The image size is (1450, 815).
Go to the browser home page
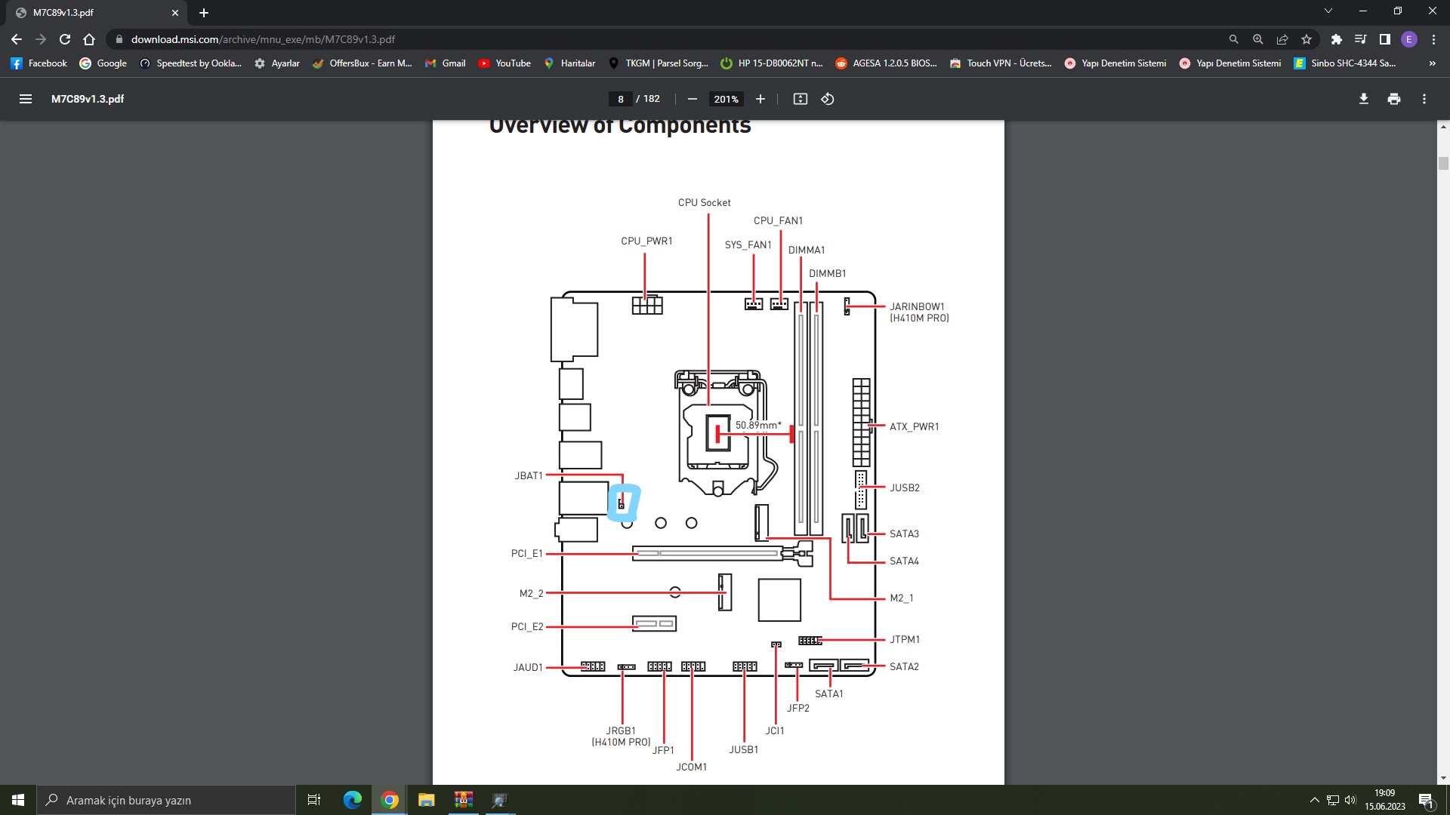pos(89,39)
